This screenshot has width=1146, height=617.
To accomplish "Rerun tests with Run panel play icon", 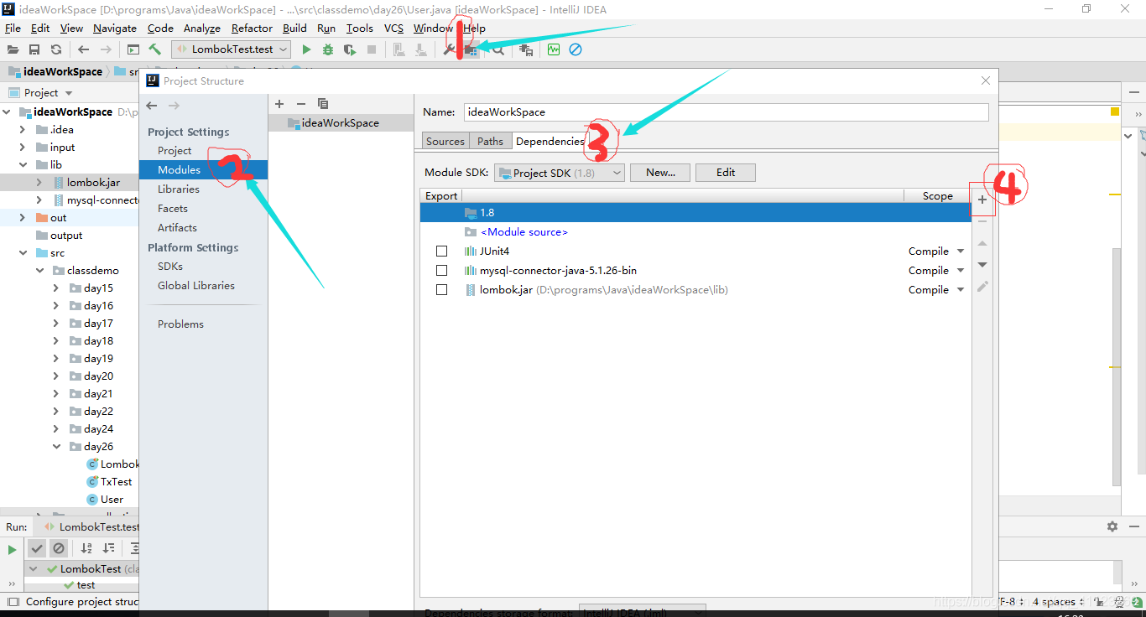I will click(x=12, y=550).
